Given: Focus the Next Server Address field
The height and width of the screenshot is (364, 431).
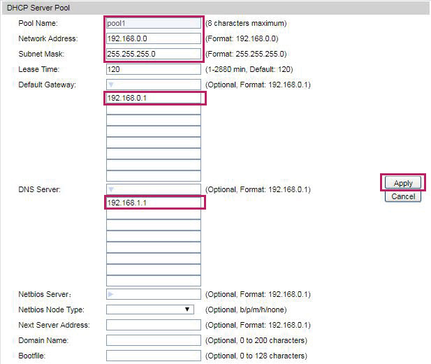Looking at the screenshot, I should tap(154, 325).
